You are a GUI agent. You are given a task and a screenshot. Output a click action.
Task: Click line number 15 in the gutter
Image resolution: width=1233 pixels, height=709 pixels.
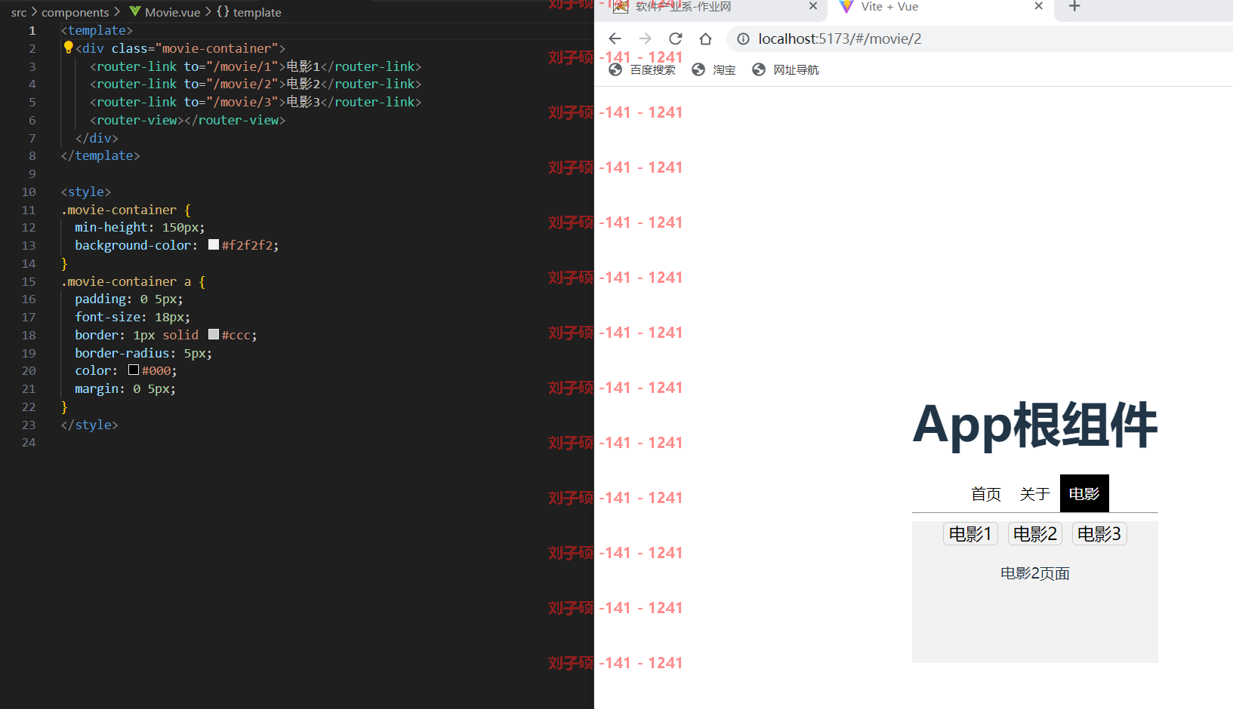(x=29, y=281)
